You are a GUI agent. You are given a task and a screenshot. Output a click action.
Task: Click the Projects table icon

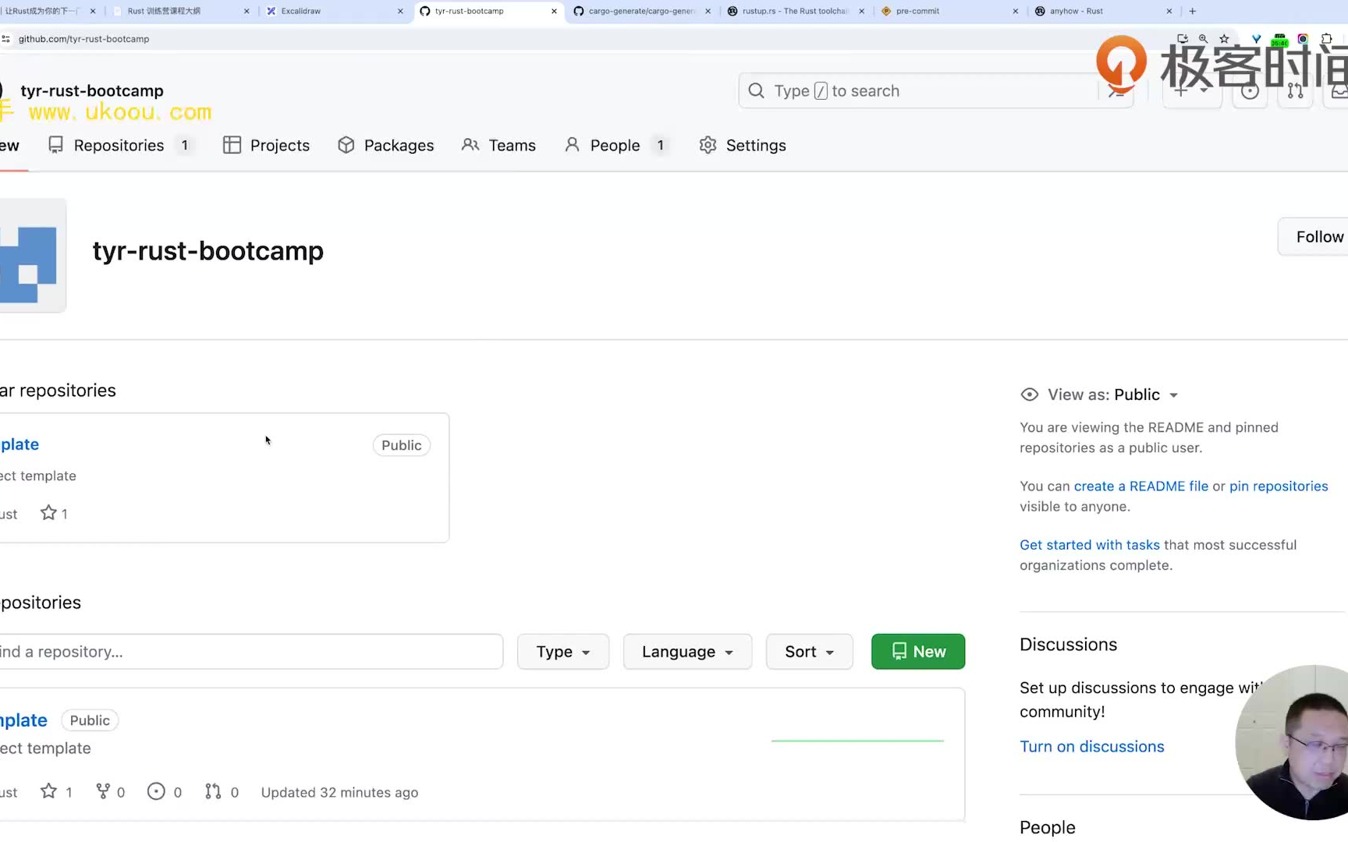click(232, 145)
